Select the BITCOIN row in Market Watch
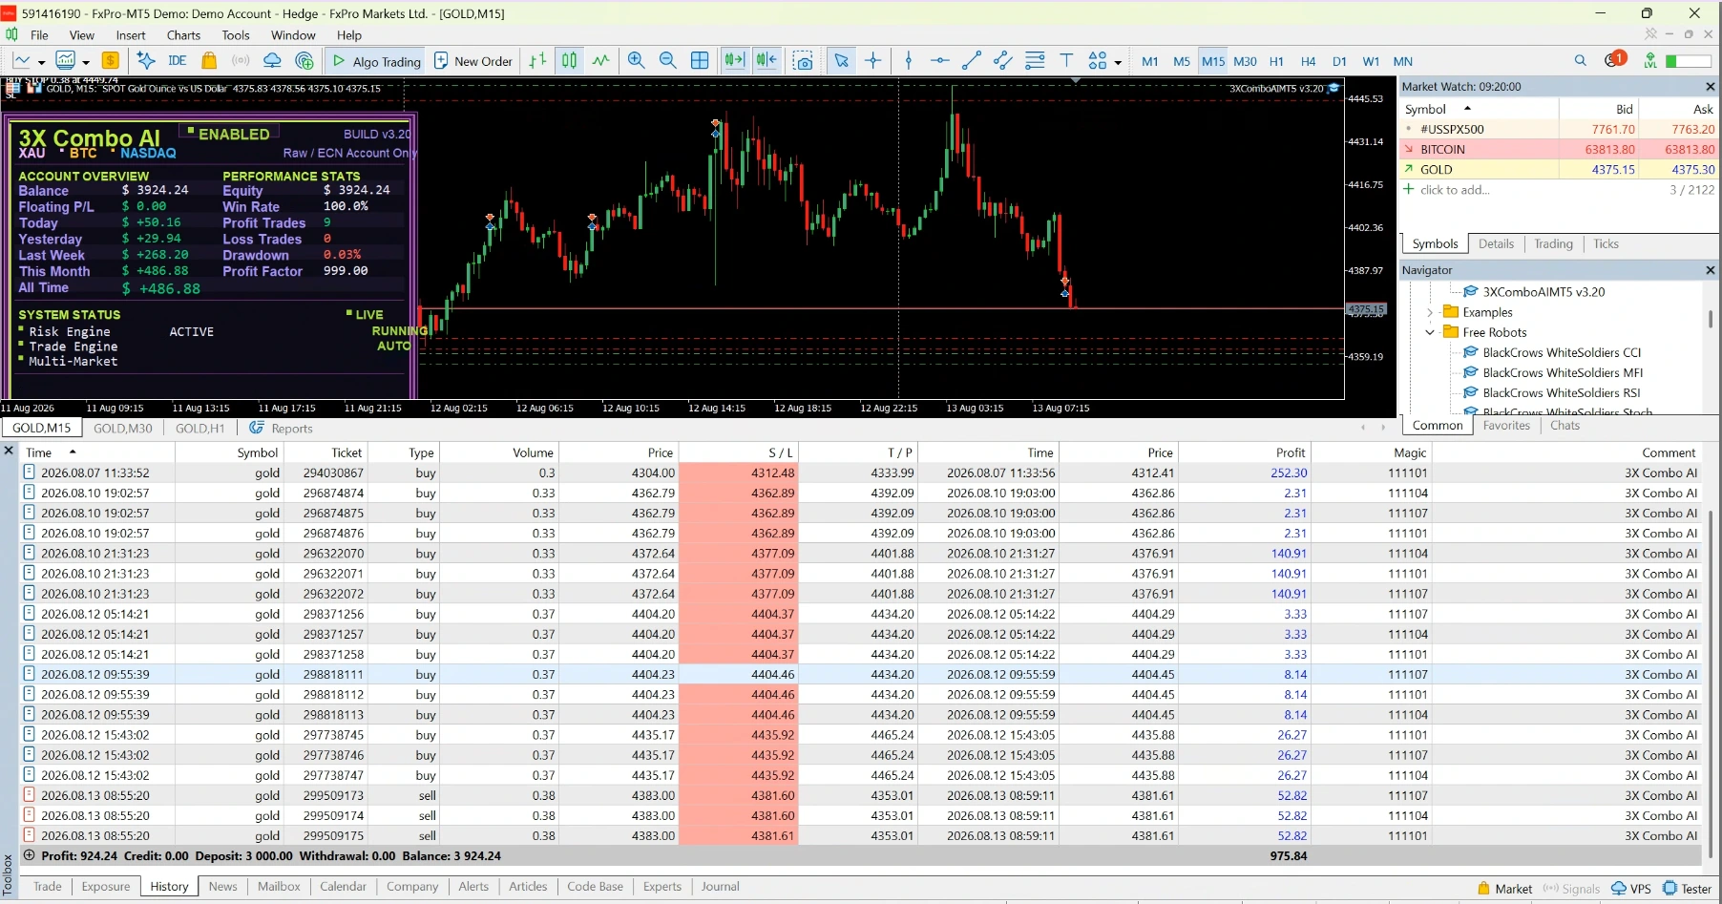Viewport: 1722px width, 904px height. point(1558,149)
